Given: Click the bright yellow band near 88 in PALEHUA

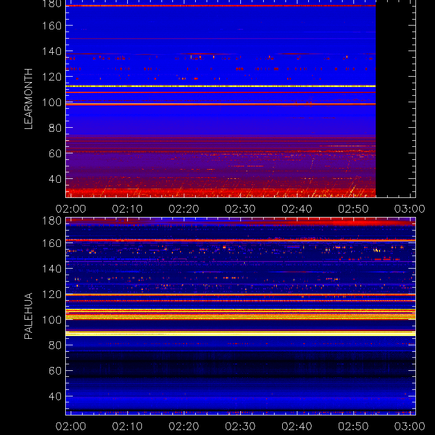Looking at the screenshot, I should click(x=240, y=334).
